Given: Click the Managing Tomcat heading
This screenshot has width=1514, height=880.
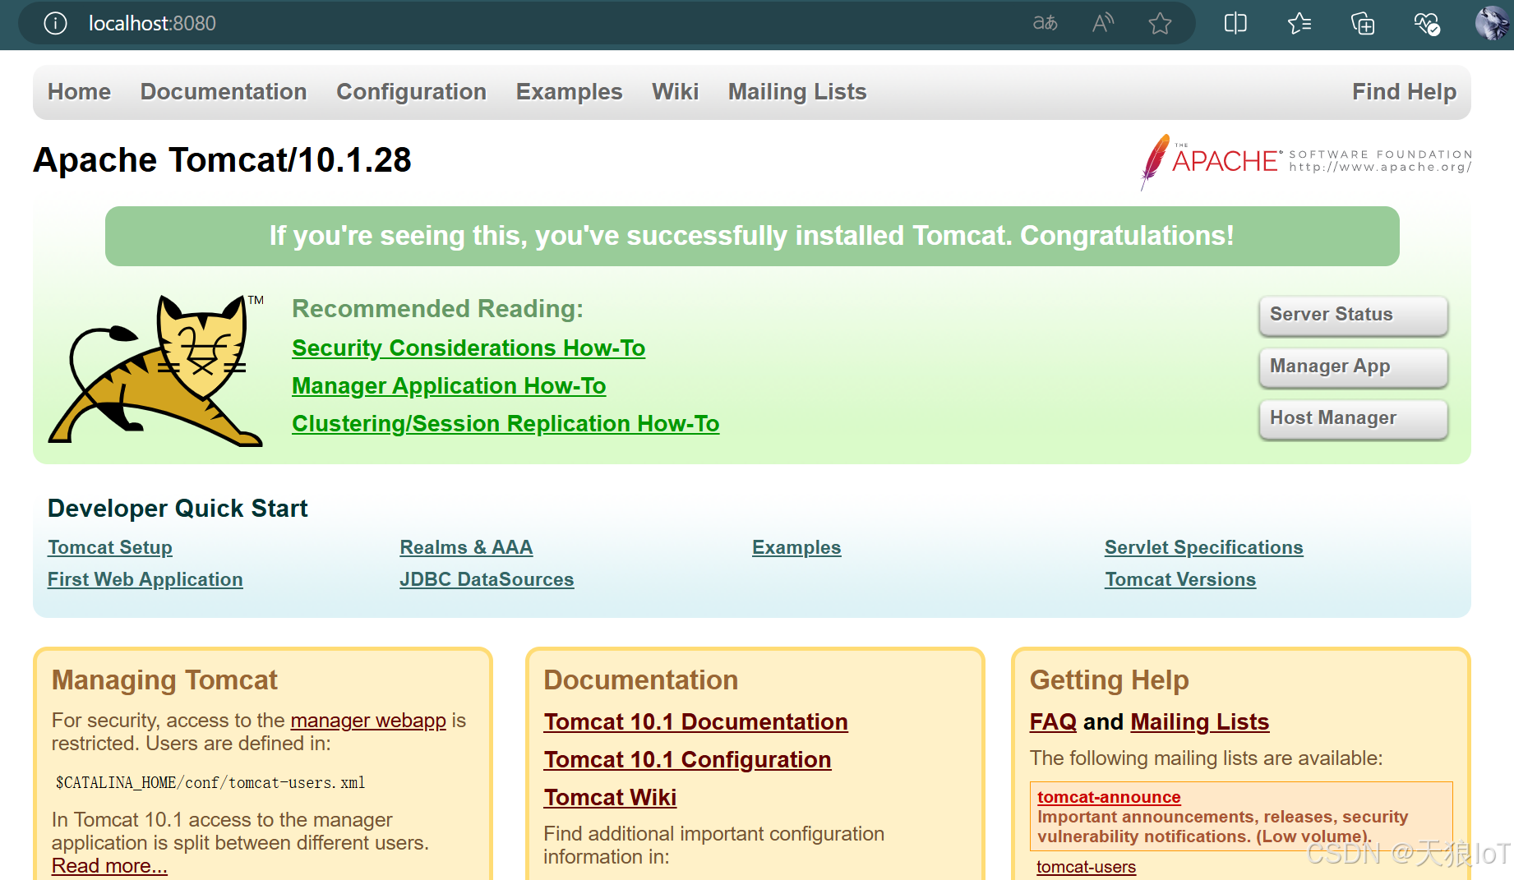Looking at the screenshot, I should tap(164, 680).
